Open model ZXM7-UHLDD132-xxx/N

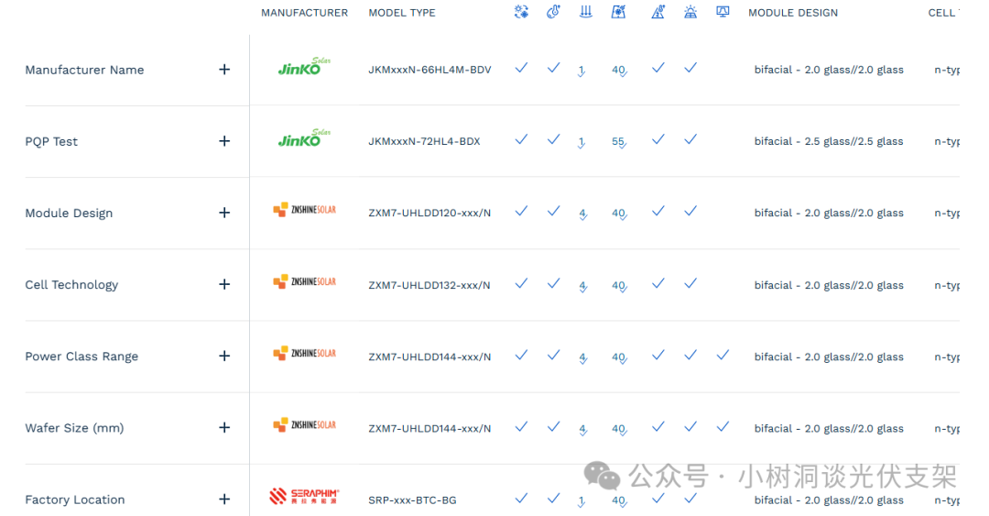coord(429,285)
